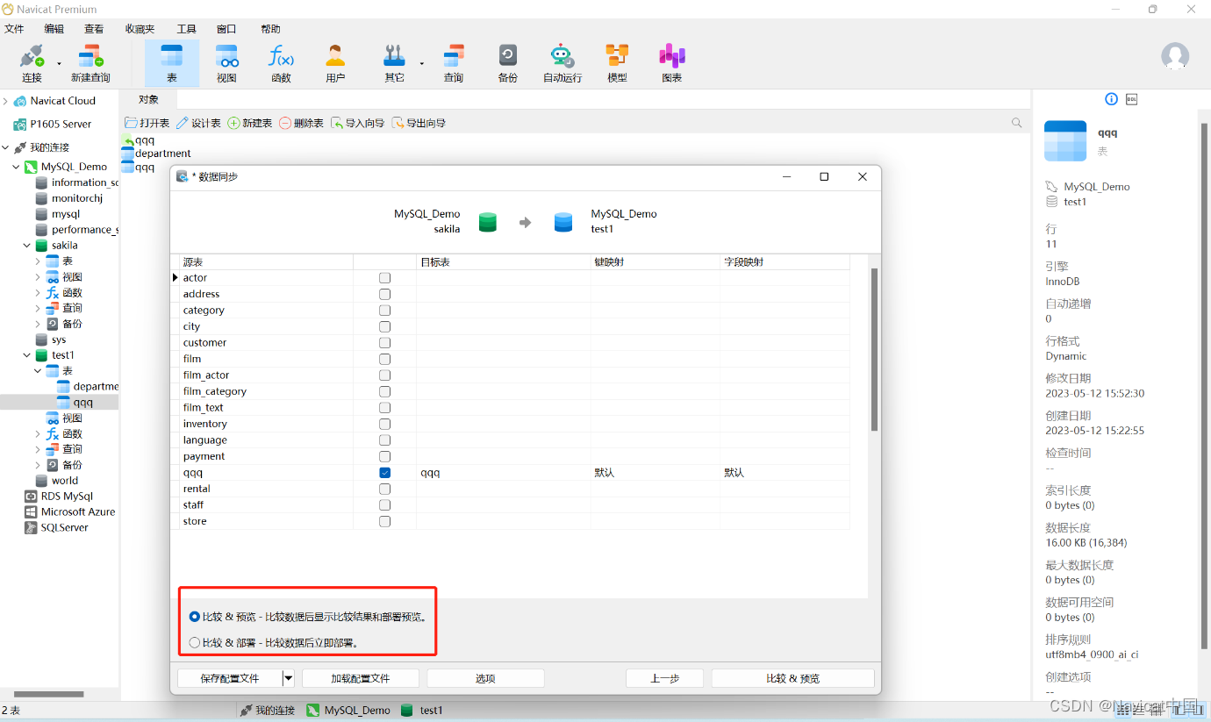Open the Model (模型) toolbar icon

click(618, 62)
